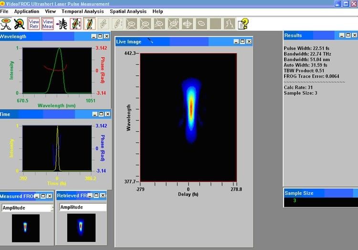Click the Wavelength (nm) axis label

click(56, 106)
